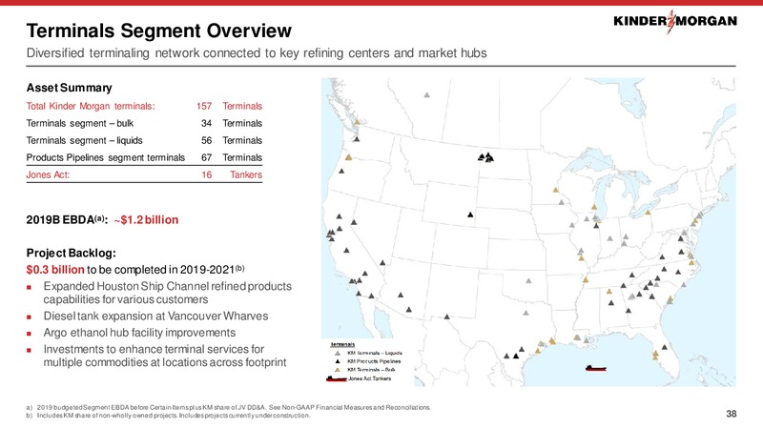
Task: Click the gray triangle marker in Oklahoma
Action: pyautogui.click(x=528, y=280)
